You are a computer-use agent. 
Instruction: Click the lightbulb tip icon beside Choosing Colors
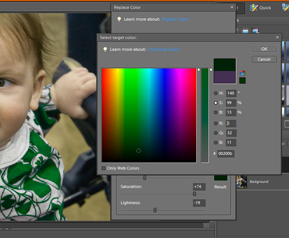pos(105,49)
